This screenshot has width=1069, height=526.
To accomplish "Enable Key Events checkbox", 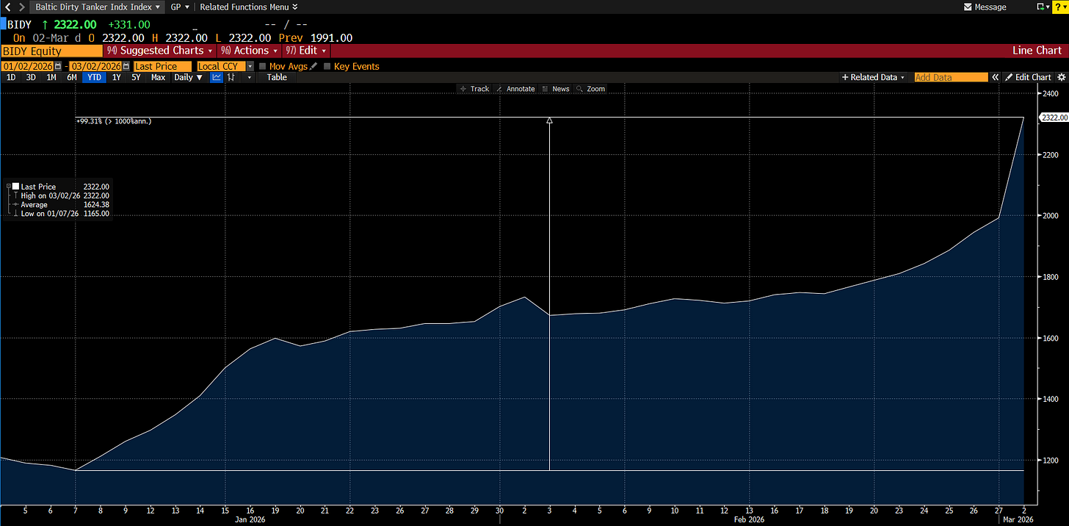I will [327, 66].
